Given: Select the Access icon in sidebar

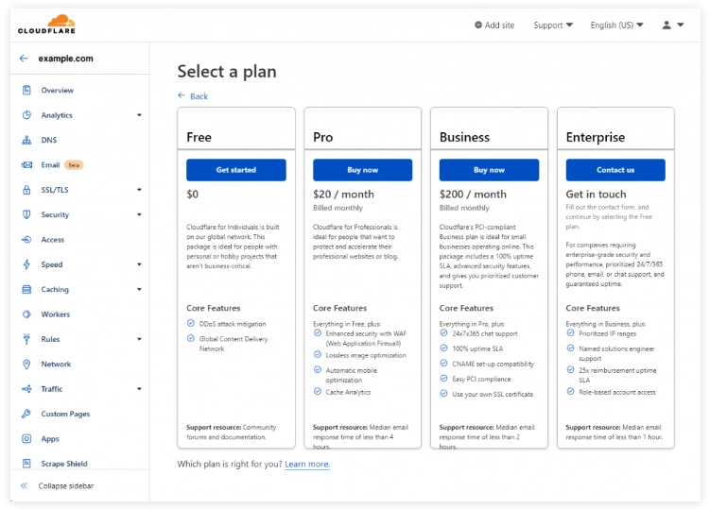Looking at the screenshot, I should tap(26, 239).
